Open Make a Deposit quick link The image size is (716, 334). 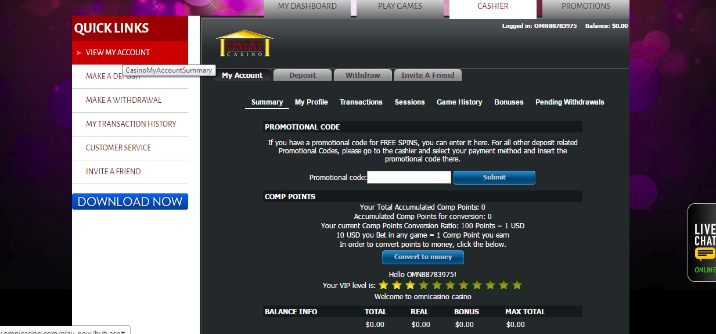130,77
